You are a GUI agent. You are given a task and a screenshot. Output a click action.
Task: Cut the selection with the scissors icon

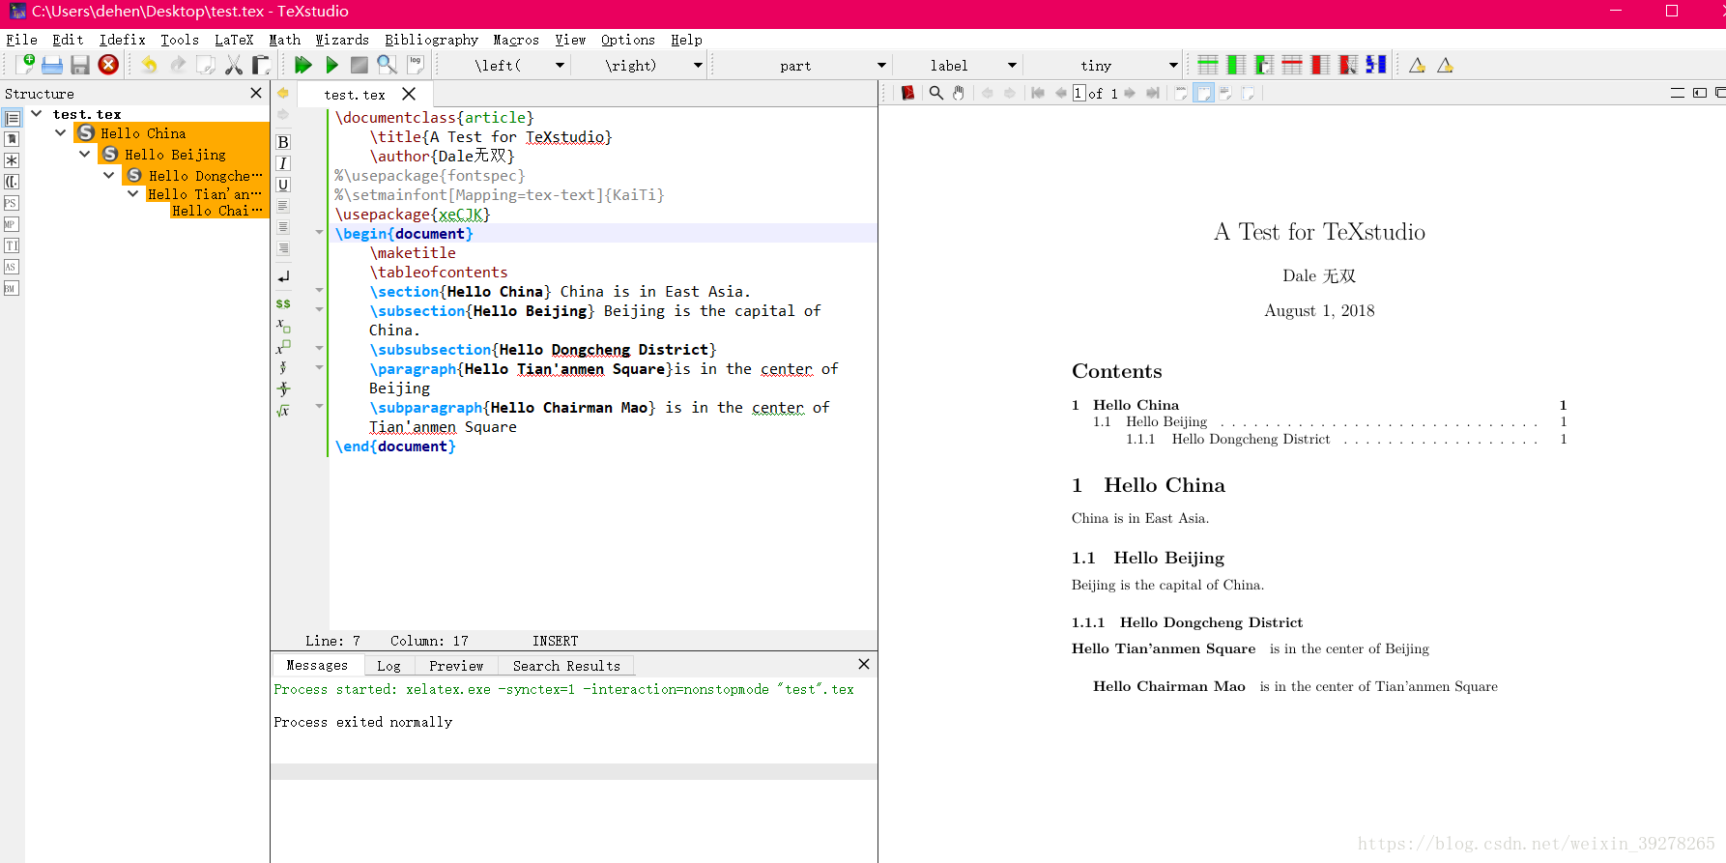pos(233,65)
